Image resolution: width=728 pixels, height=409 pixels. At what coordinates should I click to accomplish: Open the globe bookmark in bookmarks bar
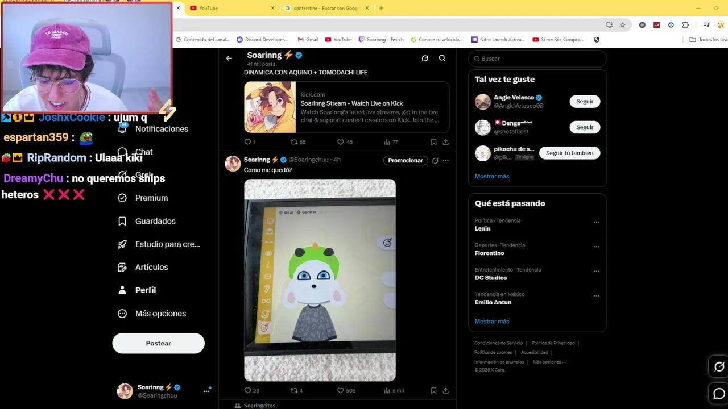pyautogui.click(x=597, y=40)
